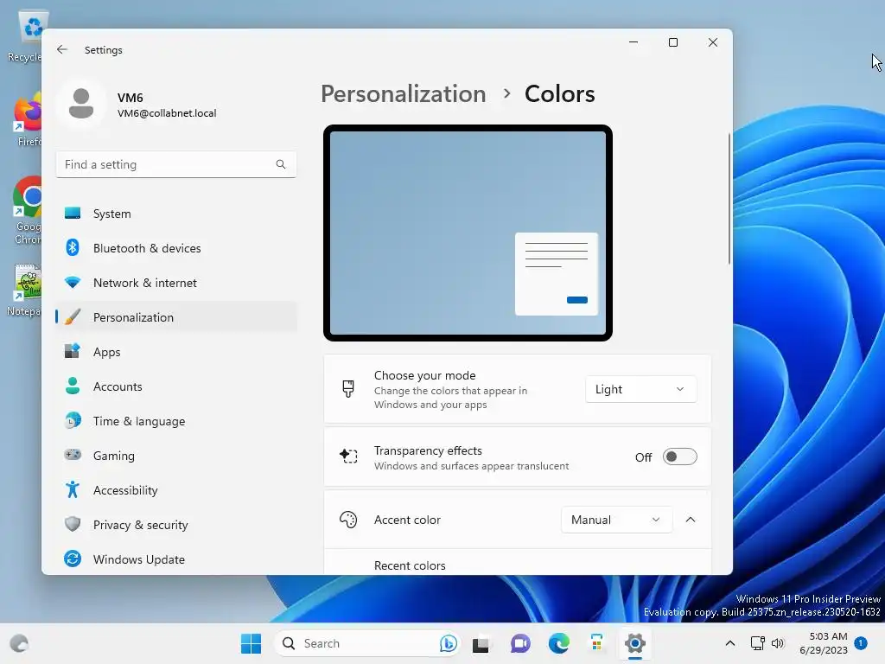Click the Accessibility figure icon
This screenshot has width=885, height=664.
(73, 489)
